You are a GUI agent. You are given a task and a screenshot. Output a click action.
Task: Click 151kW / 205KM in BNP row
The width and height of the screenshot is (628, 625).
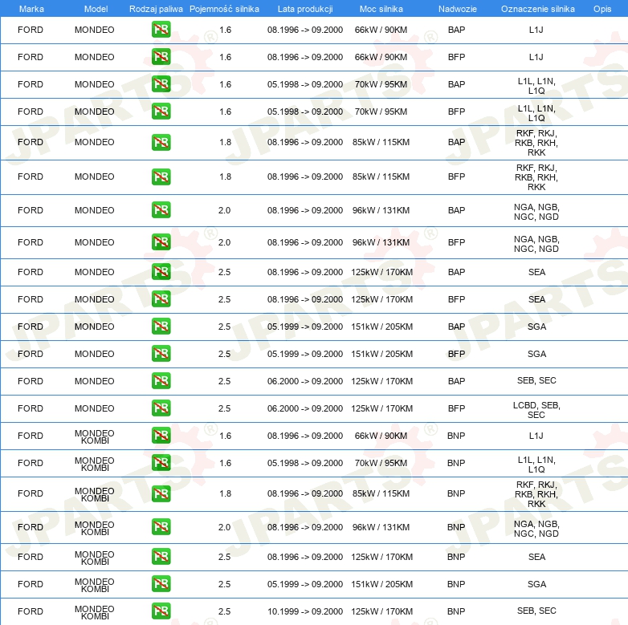click(x=381, y=584)
